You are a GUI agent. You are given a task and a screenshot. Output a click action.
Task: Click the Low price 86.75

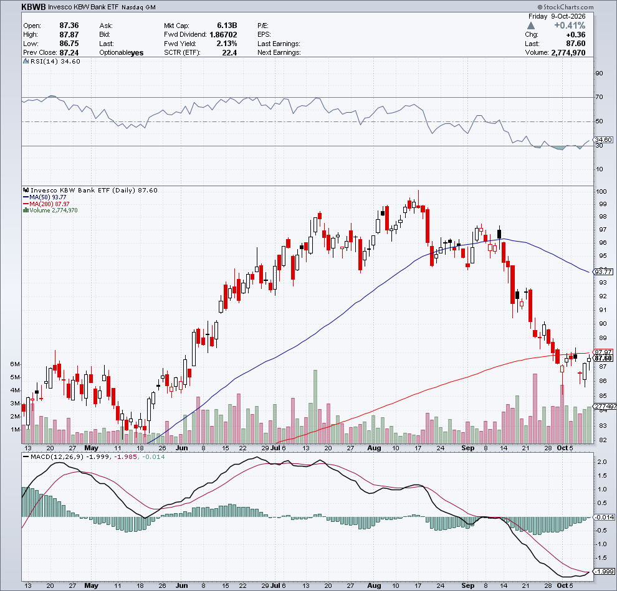(x=69, y=44)
